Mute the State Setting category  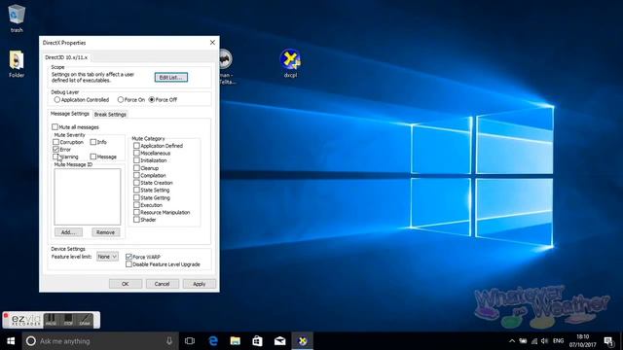(x=136, y=191)
